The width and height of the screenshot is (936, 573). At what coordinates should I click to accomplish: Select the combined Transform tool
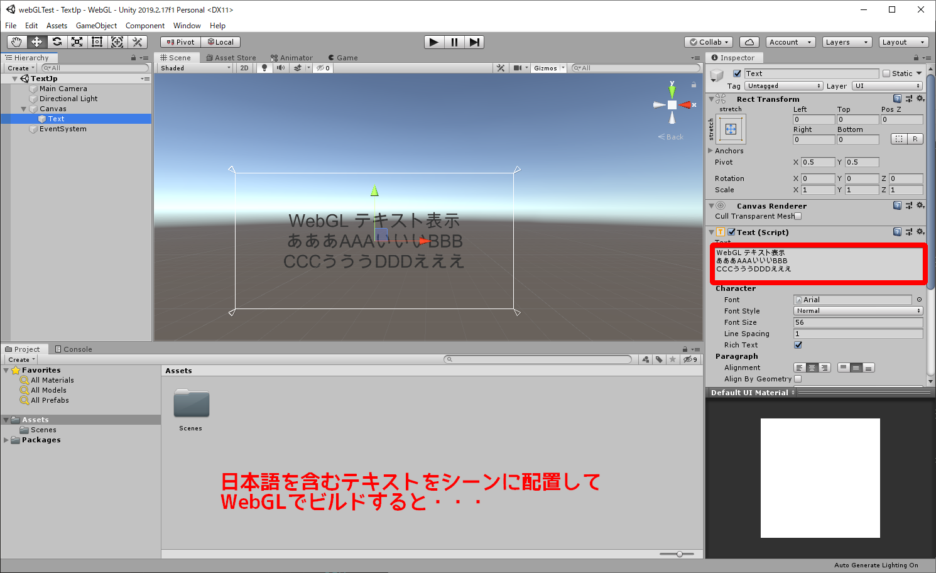click(x=117, y=42)
